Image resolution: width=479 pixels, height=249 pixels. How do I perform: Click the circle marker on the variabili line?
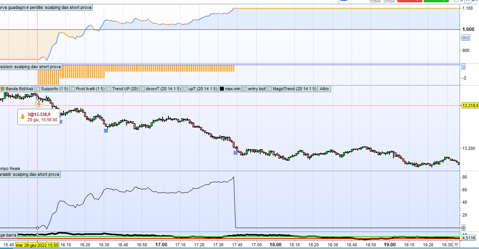37,228
